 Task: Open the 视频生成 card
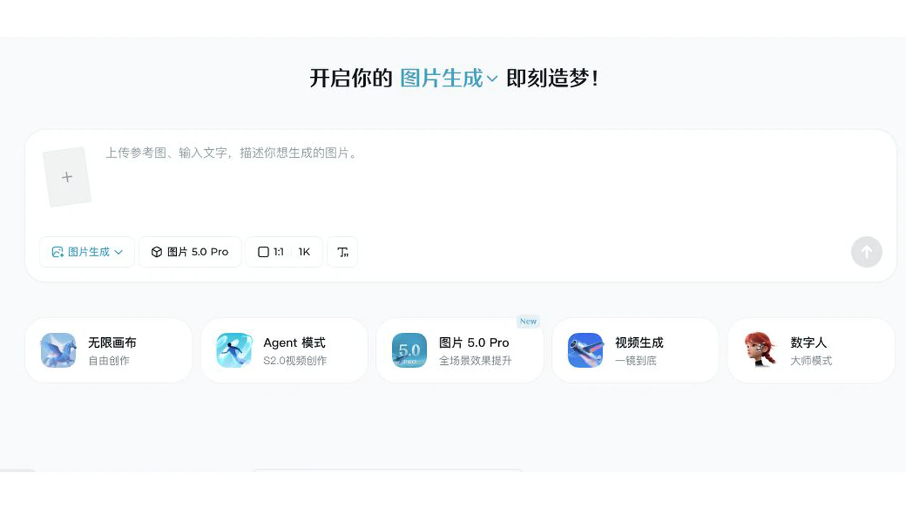pos(636,351)
